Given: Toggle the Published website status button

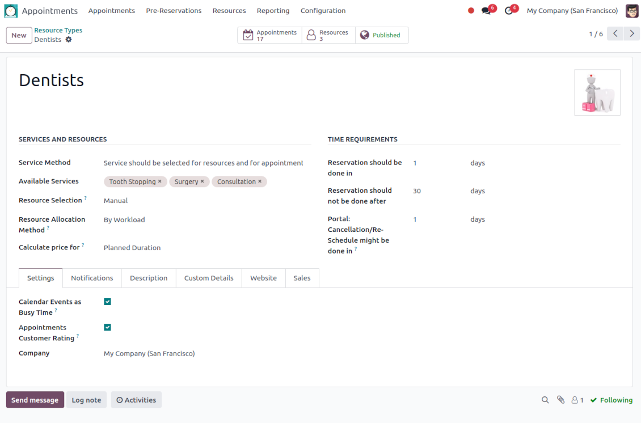Looking at the screenshot, I should tap(382, 35).
